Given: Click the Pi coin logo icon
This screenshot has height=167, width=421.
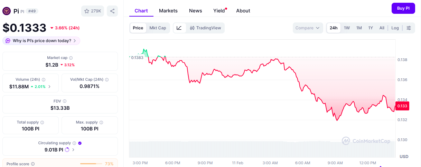Looking at the screenshot, I should (x=7, y=11).
